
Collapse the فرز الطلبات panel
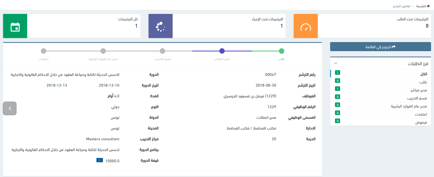[x=335, y=64]
